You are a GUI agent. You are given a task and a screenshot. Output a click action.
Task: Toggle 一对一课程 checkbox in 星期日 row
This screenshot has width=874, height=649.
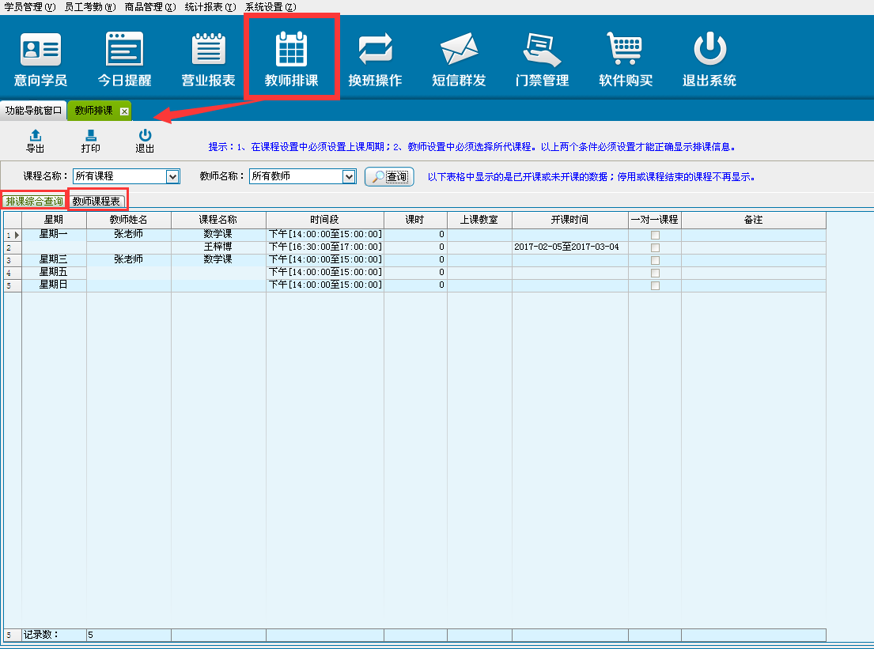tap(654, 285)
